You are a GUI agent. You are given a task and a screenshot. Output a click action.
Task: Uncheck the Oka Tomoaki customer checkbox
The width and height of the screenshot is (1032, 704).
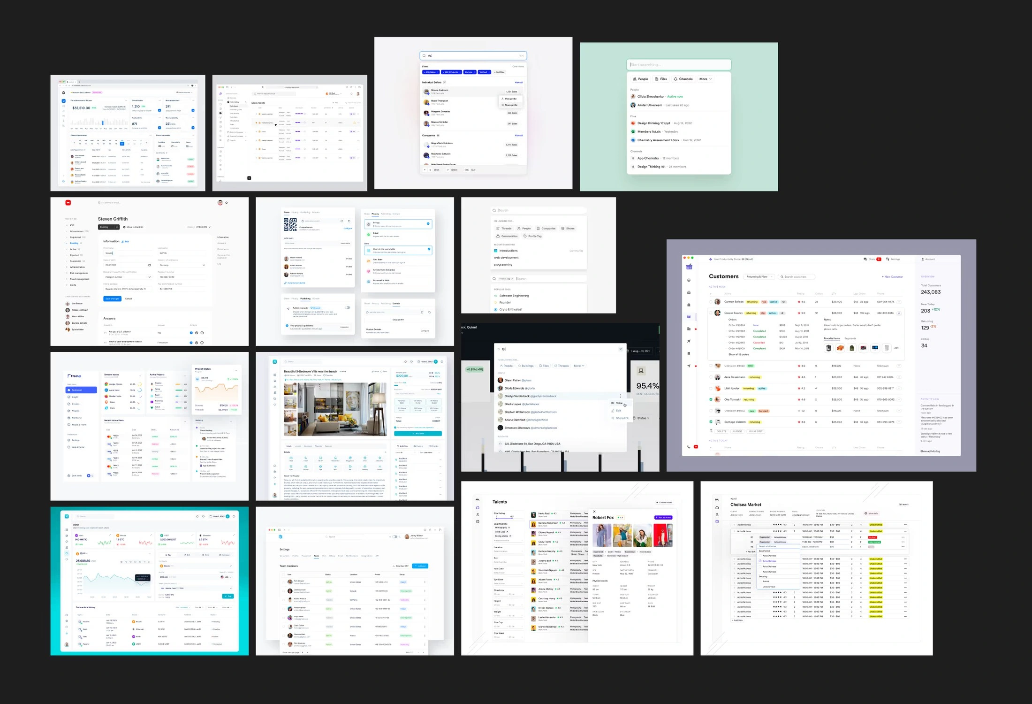point(711,399)
